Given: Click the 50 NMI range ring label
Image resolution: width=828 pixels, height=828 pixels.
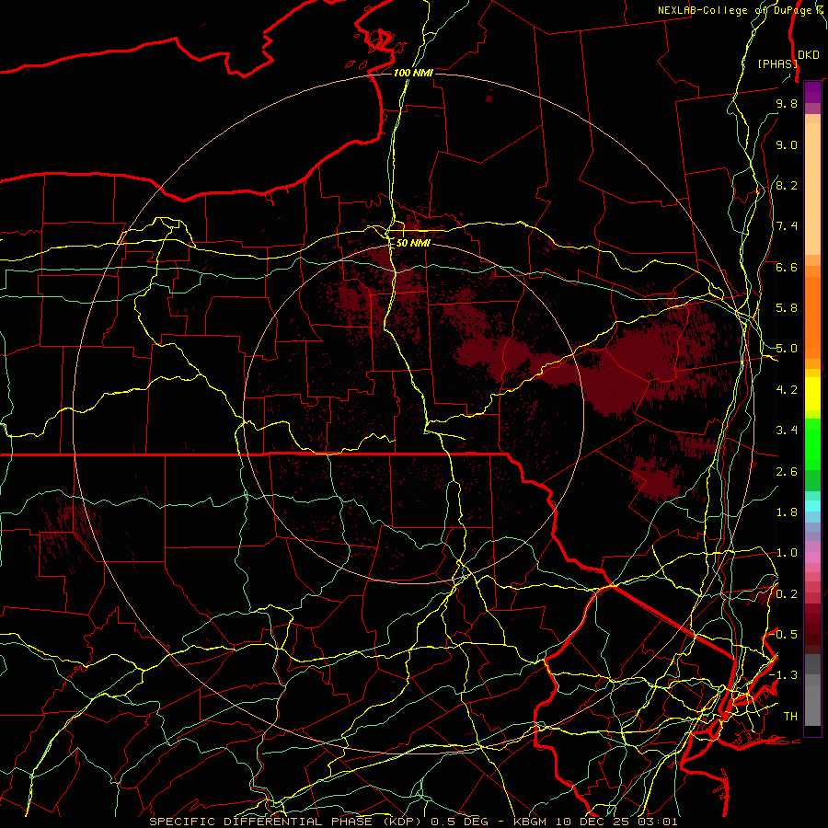Looking at the screenshot, I should click(413, 244).
